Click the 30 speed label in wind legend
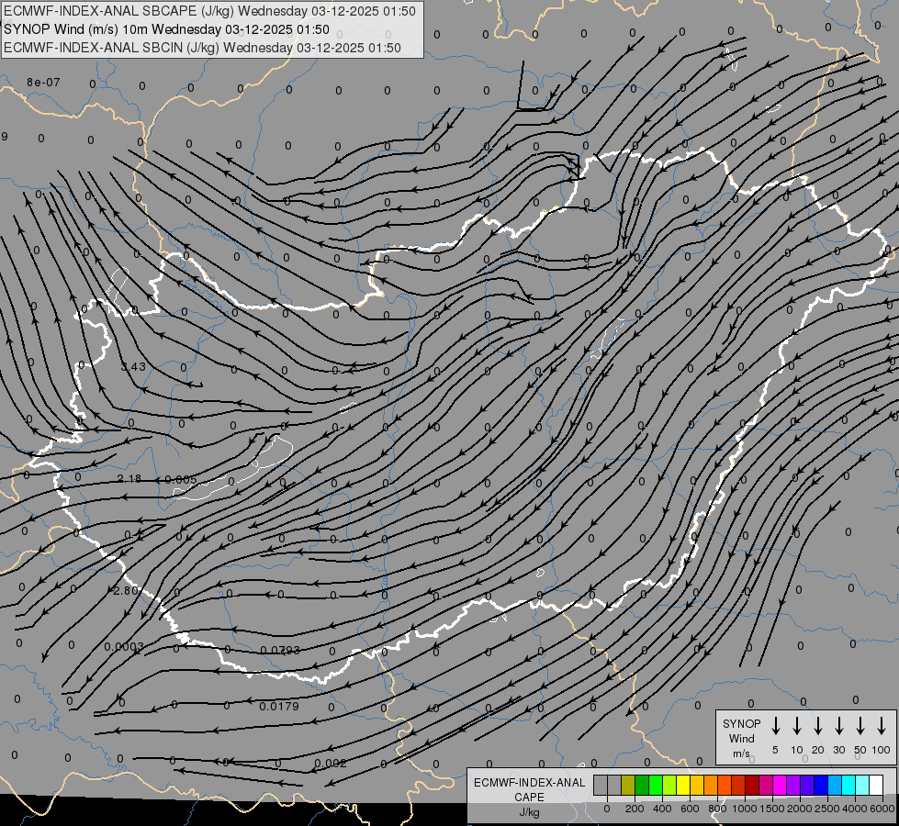This screenshot has height=826, width=899. tap(838, 750)
